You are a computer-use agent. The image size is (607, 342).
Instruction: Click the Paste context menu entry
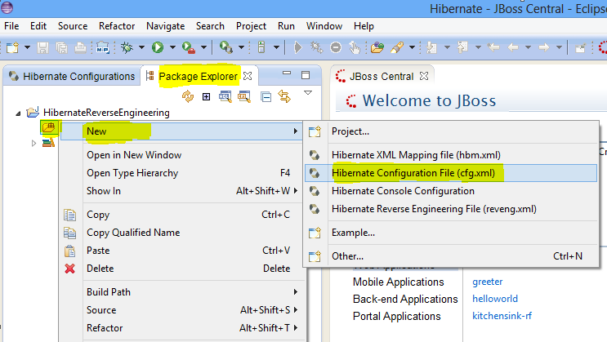coord(181,251)
